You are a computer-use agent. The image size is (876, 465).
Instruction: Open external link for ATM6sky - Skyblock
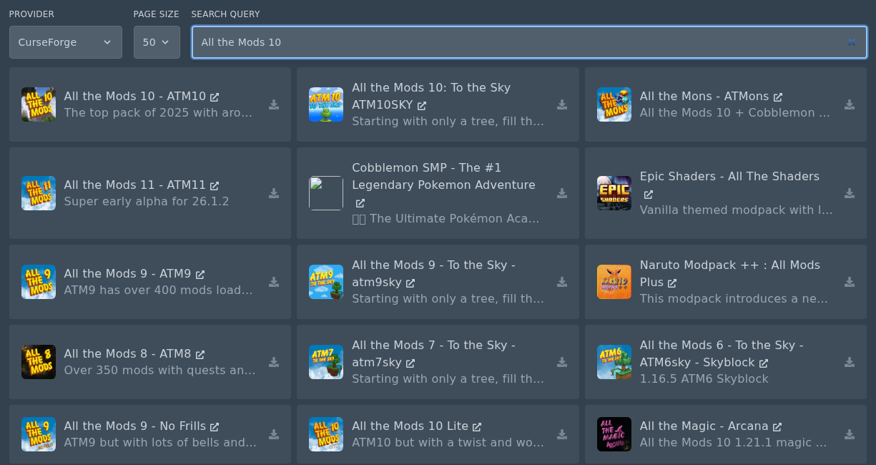pos(764,363)
